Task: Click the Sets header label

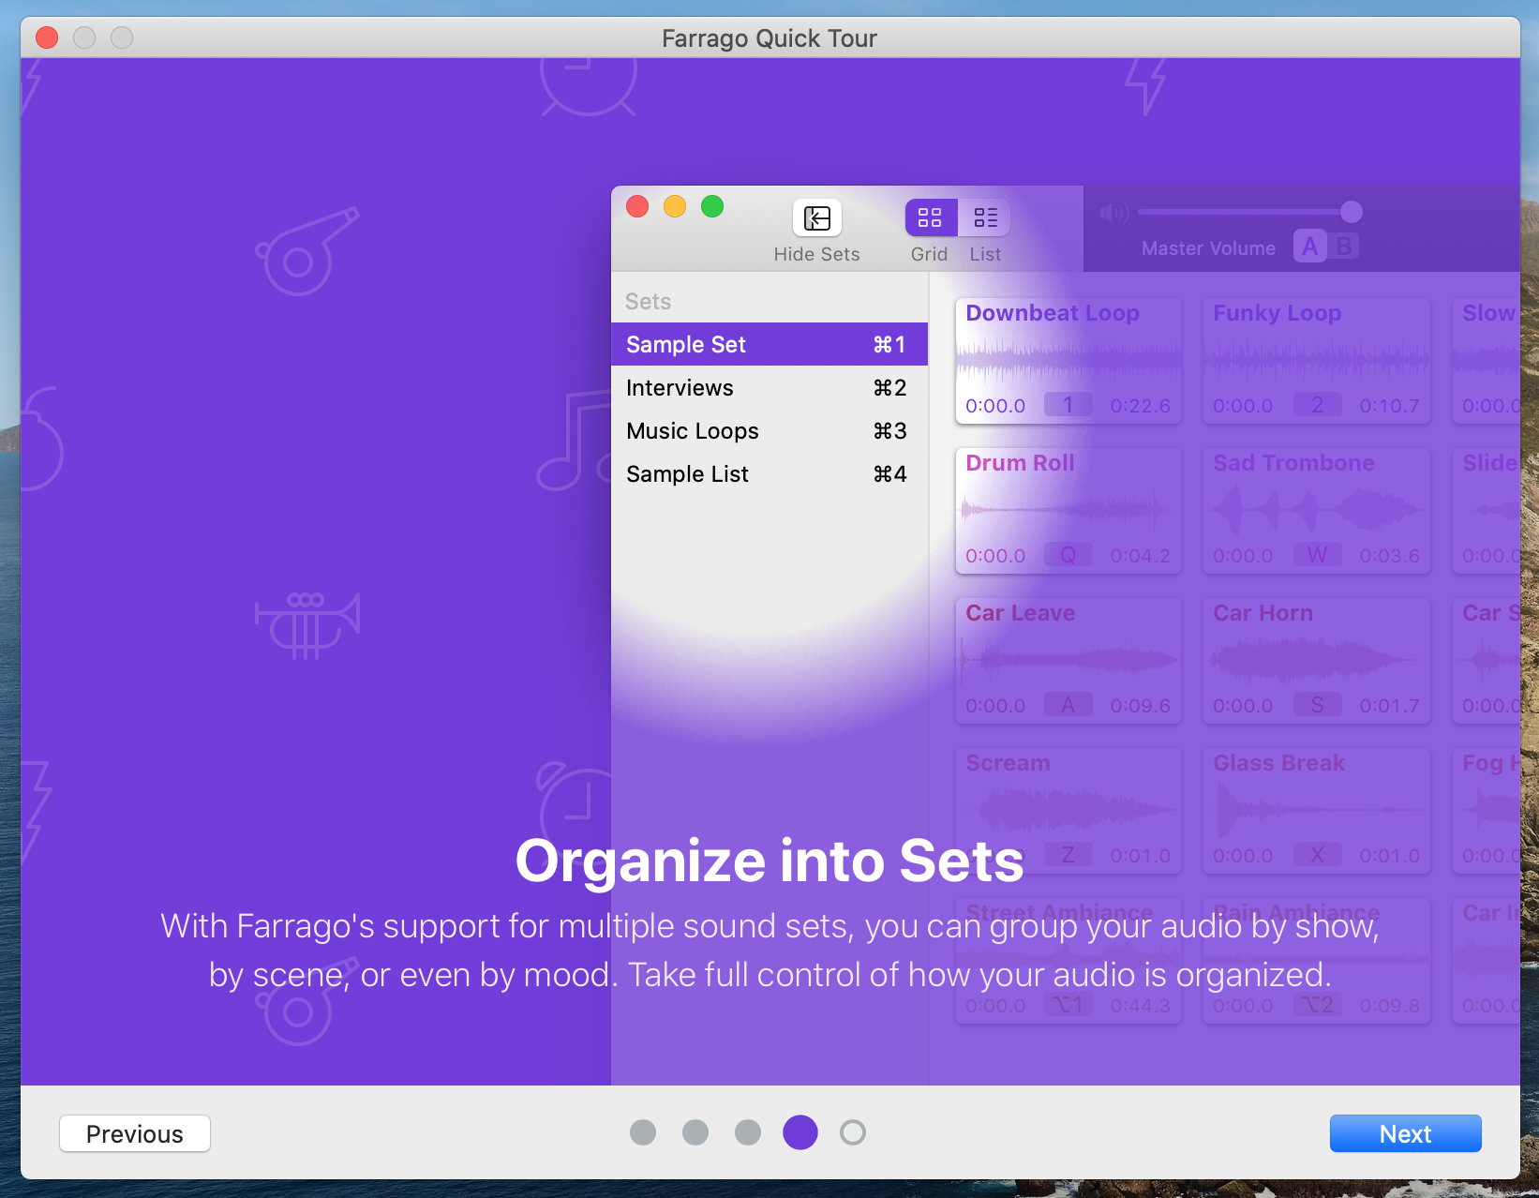Action: coord(648,301)
